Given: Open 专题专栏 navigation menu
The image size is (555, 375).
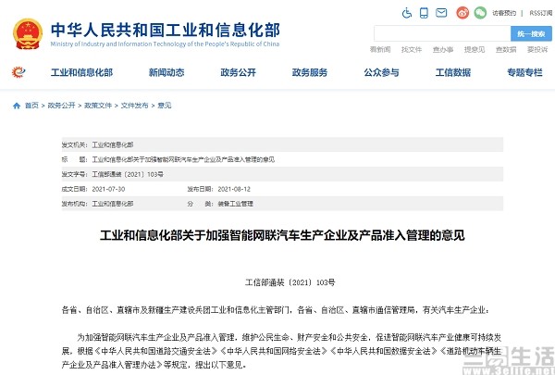Looking at the screenshot, I should click(524, 72).
